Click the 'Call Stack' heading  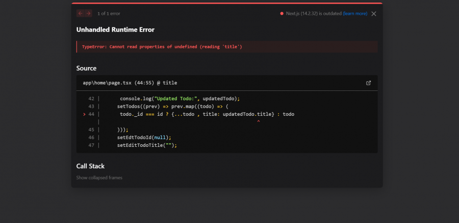pos(90,166)
